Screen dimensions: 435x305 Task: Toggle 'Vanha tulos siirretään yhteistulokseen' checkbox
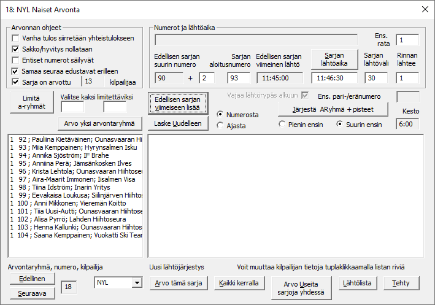(16, 38)
